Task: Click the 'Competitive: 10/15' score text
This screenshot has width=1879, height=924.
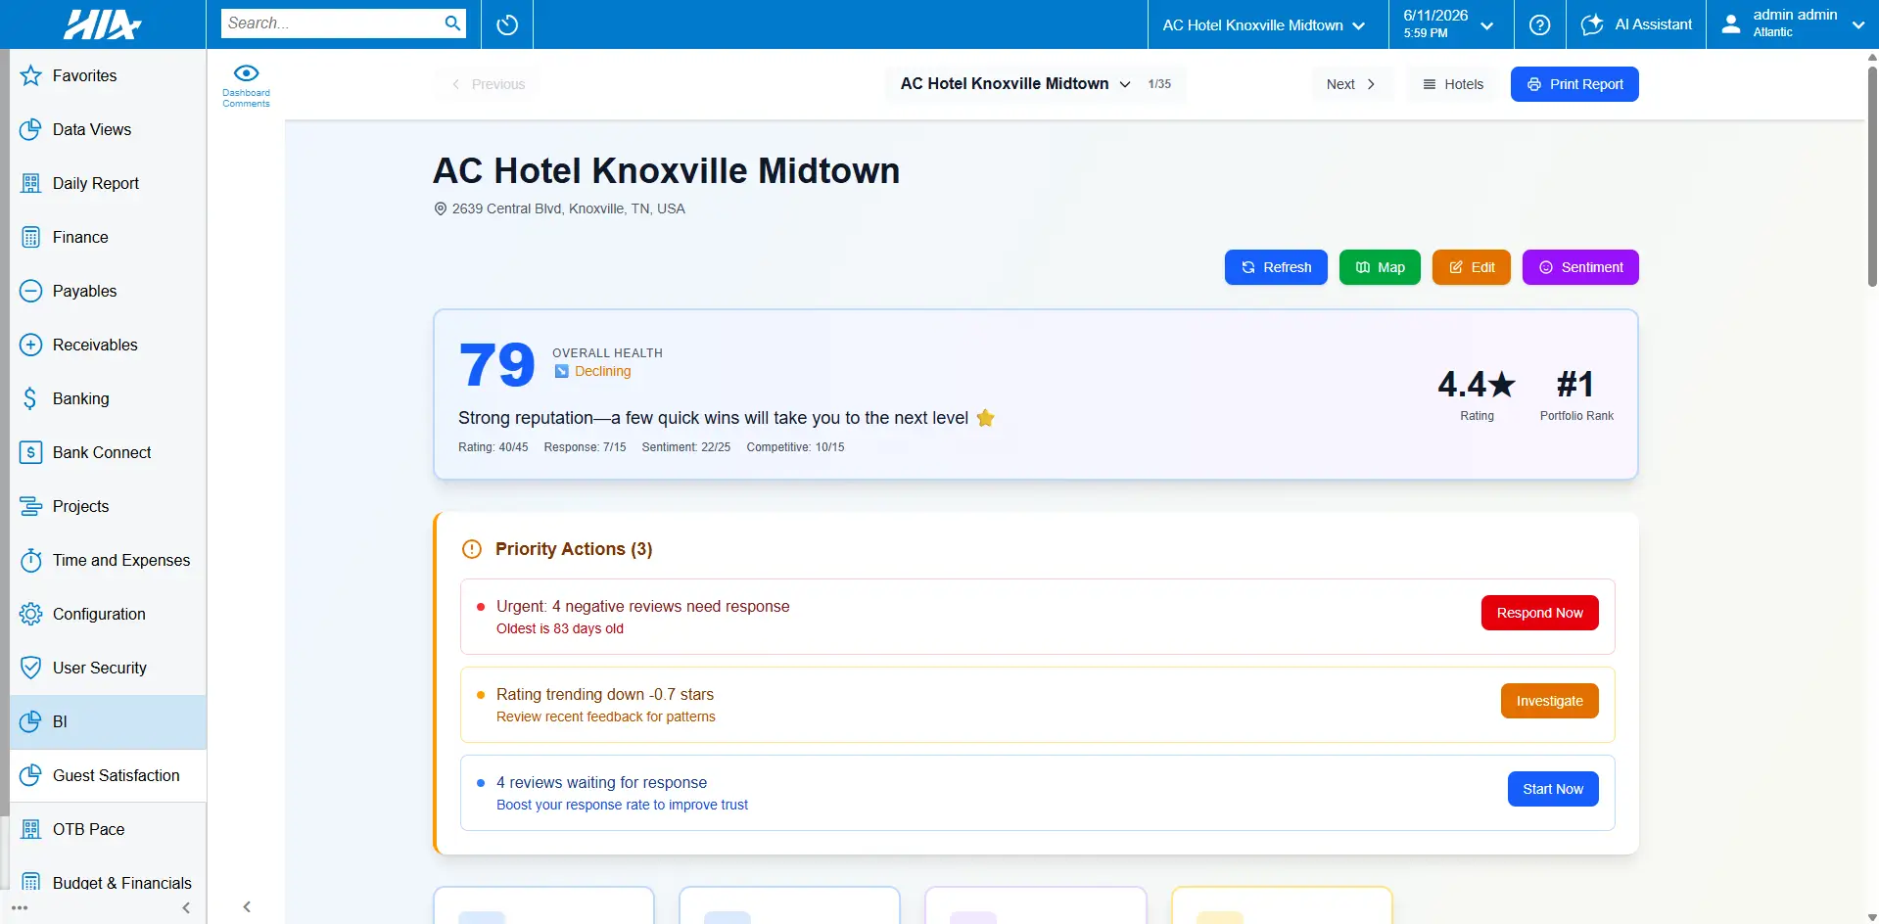Action: [x=795, y=447]
